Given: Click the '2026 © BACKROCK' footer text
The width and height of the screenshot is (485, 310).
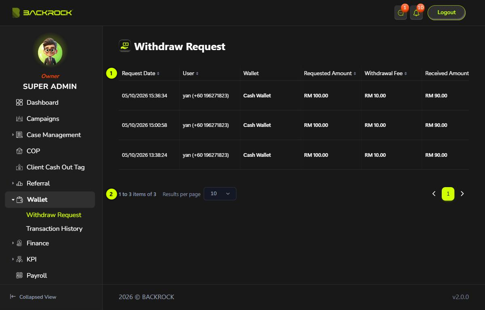Looking at the screenshot, I should (146, 297).
